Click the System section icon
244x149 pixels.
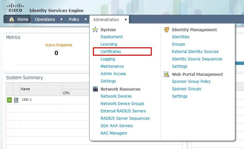pos(95,30)
